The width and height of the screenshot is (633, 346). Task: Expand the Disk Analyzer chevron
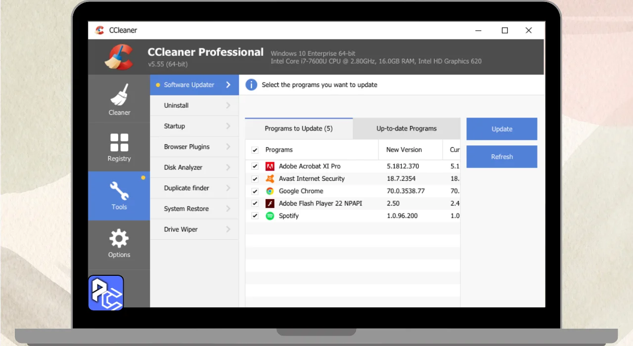(x=228, y=167)
